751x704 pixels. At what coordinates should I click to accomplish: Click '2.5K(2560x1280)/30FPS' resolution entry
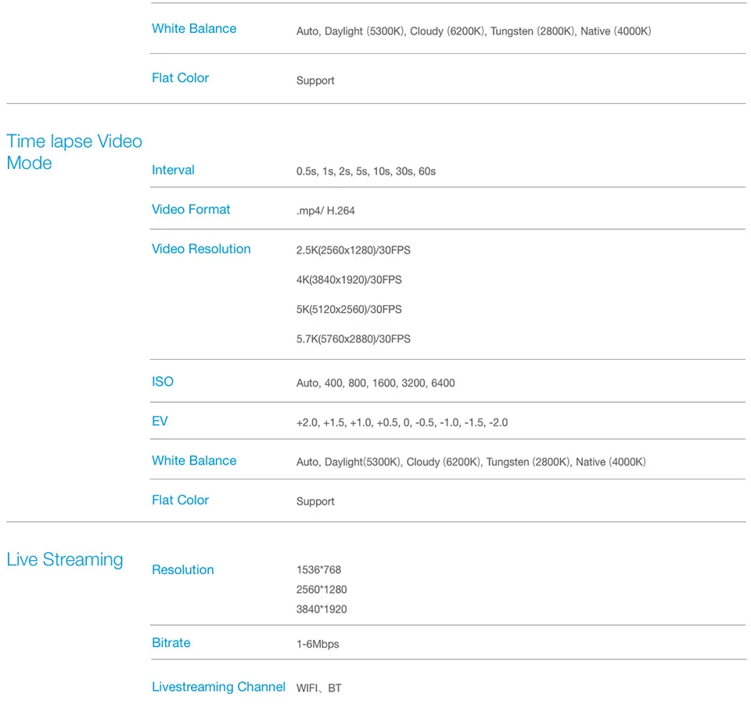point(353,250)
